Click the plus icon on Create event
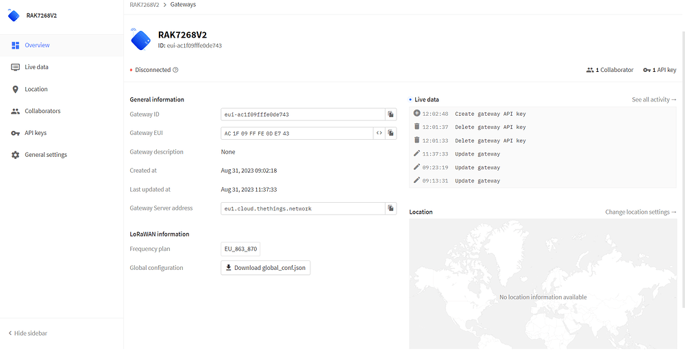This screenshot has height=359, width=685. coord(416,113)
